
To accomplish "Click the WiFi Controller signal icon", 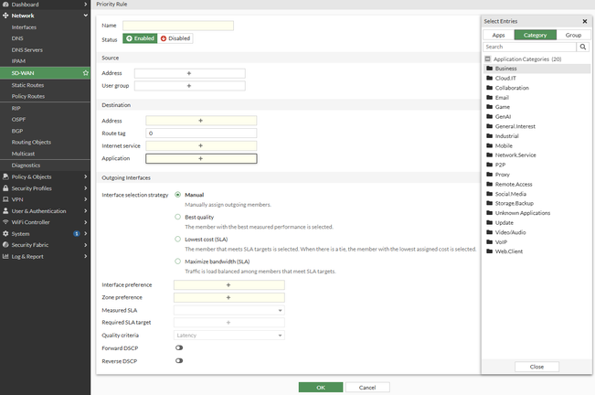I will 5,222.
